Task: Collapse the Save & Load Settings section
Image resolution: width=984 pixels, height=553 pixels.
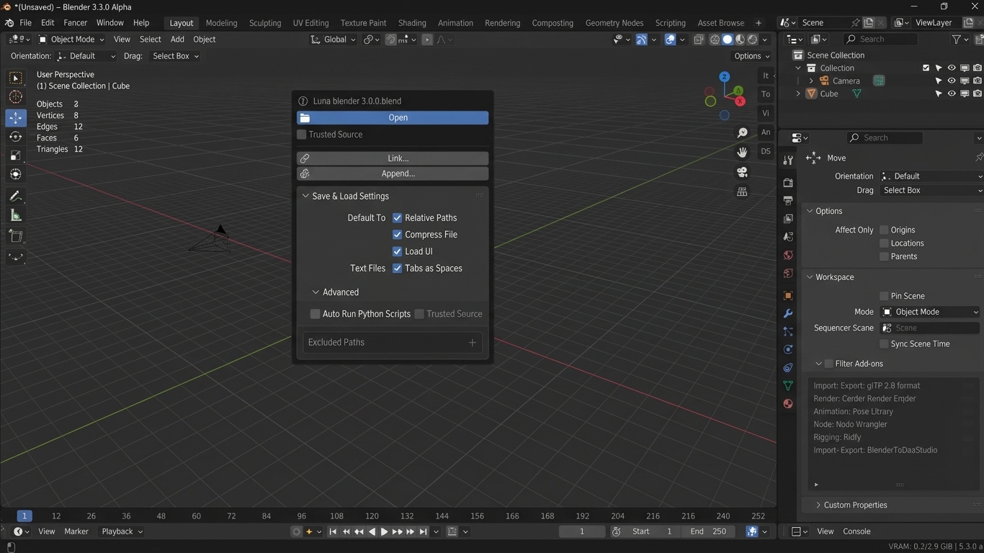Action: click(305, 196)
